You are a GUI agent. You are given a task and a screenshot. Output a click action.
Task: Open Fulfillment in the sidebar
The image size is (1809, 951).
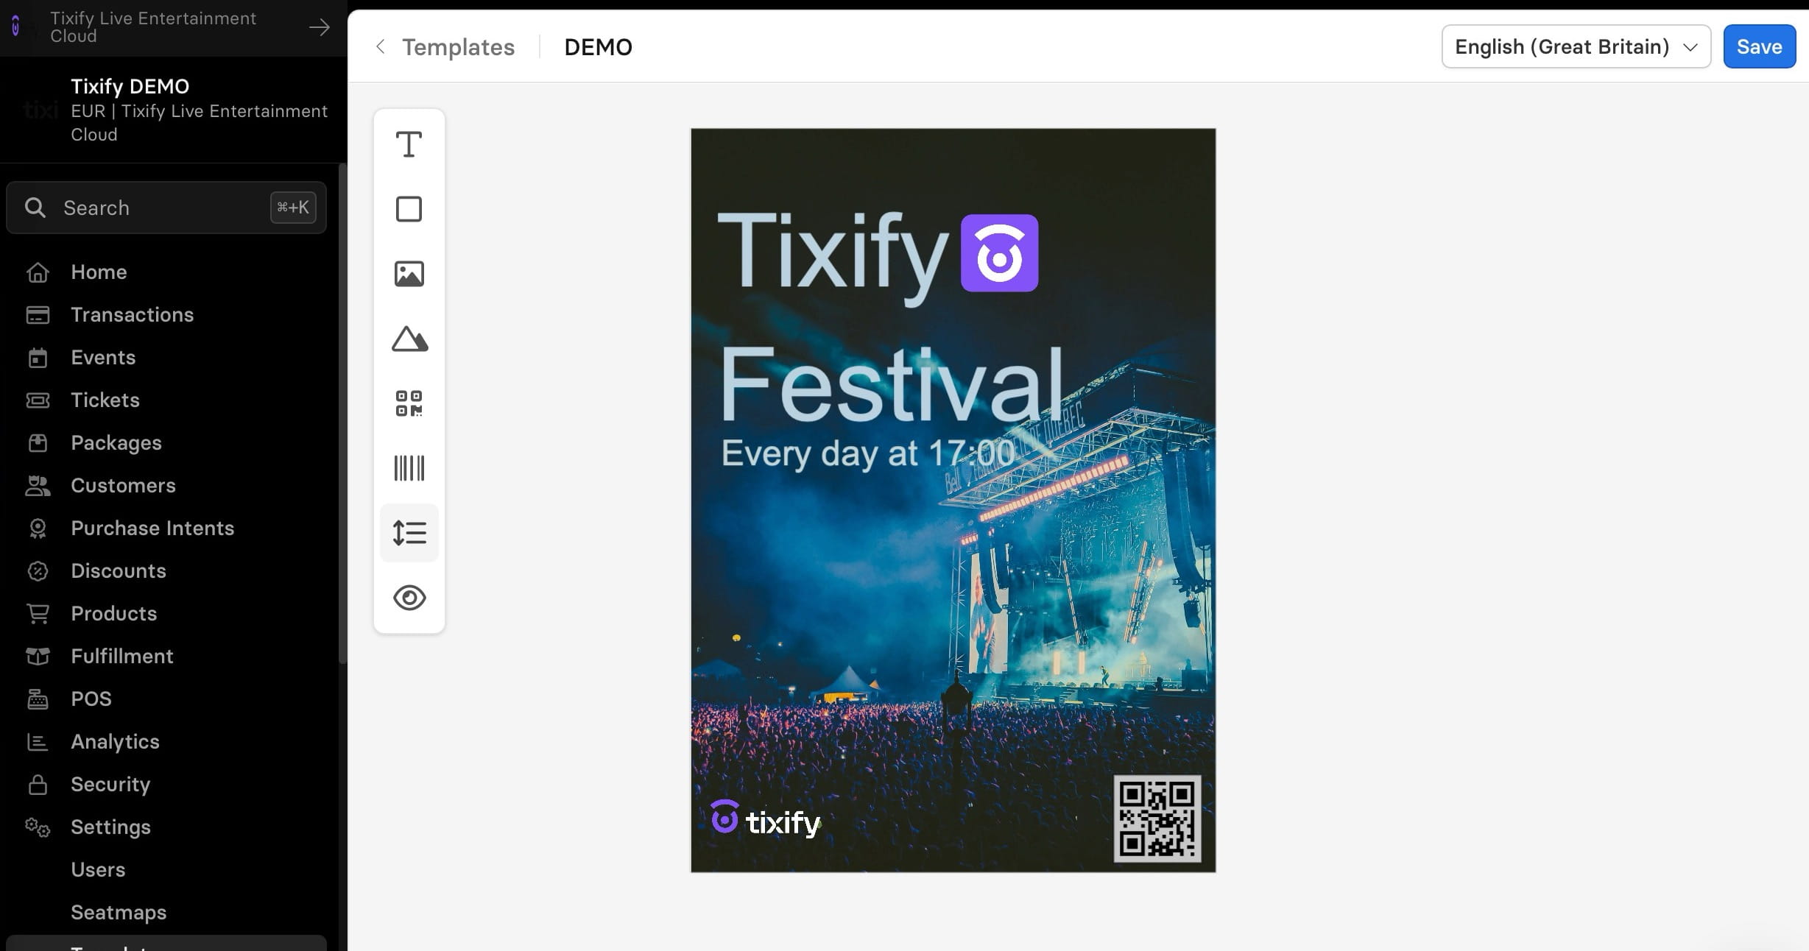[x=122, y=657]
